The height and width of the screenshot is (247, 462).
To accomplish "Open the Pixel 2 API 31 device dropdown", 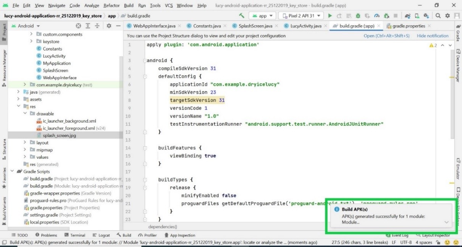I will click(301, 16).
